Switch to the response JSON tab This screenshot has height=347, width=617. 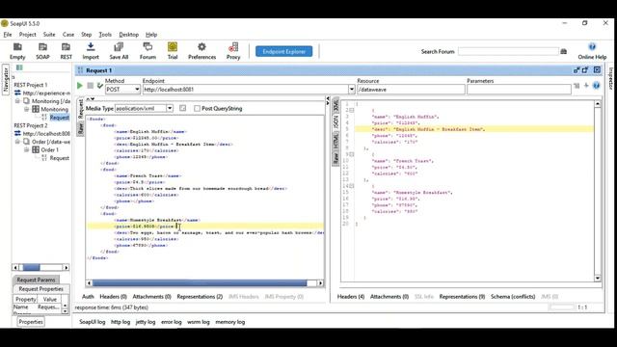click(335, 122)
